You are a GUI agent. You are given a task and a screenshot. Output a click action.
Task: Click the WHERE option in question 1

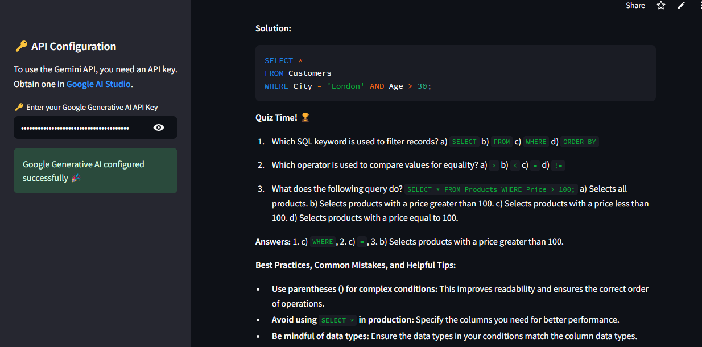(x=535, y=142)
